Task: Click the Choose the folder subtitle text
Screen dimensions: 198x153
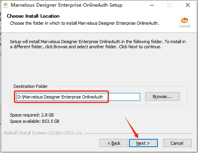Action: (x=85, y=23)
